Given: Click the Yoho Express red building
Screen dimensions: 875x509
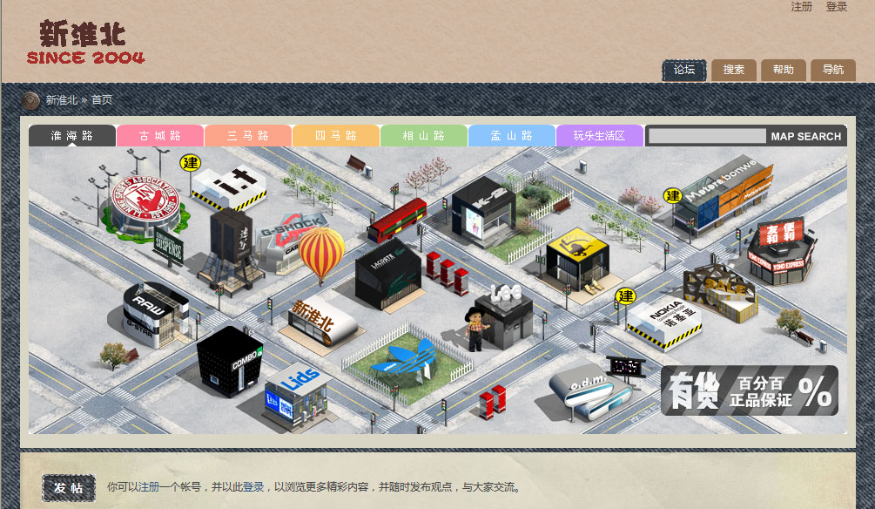Looking at the screenshot, I should click(781, 251).
